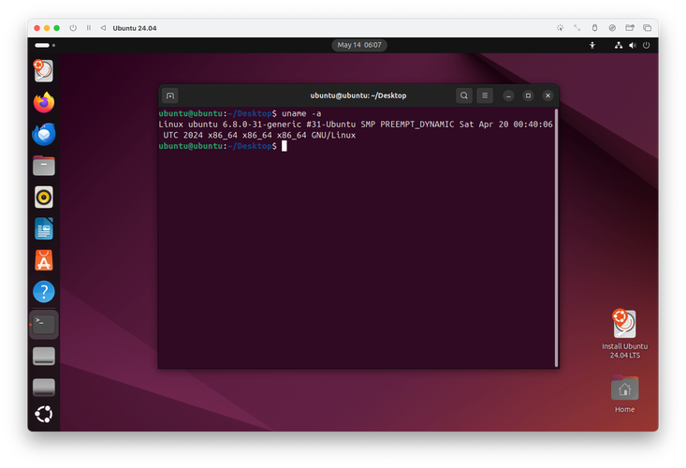Pause the virtual machine
Screen dimensions: 686x468
pyautogui.click(x=89, y=28)
